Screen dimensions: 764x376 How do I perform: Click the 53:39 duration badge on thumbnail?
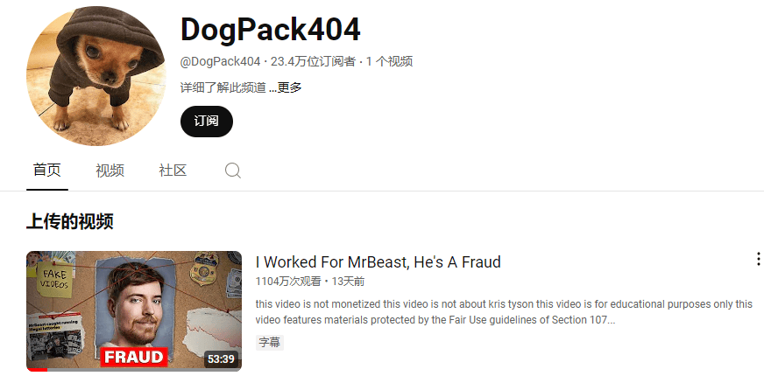221,359
